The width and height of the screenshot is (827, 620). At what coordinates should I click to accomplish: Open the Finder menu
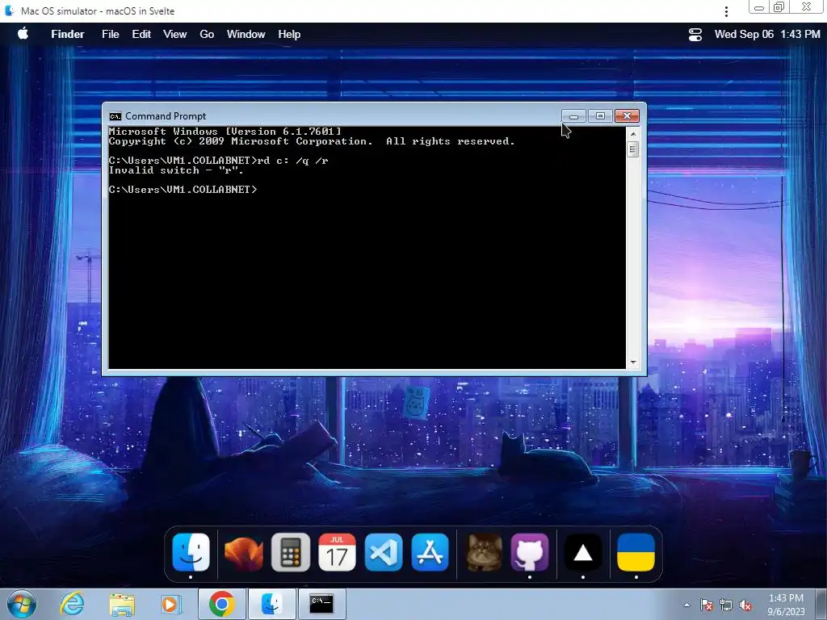(68, 34)
